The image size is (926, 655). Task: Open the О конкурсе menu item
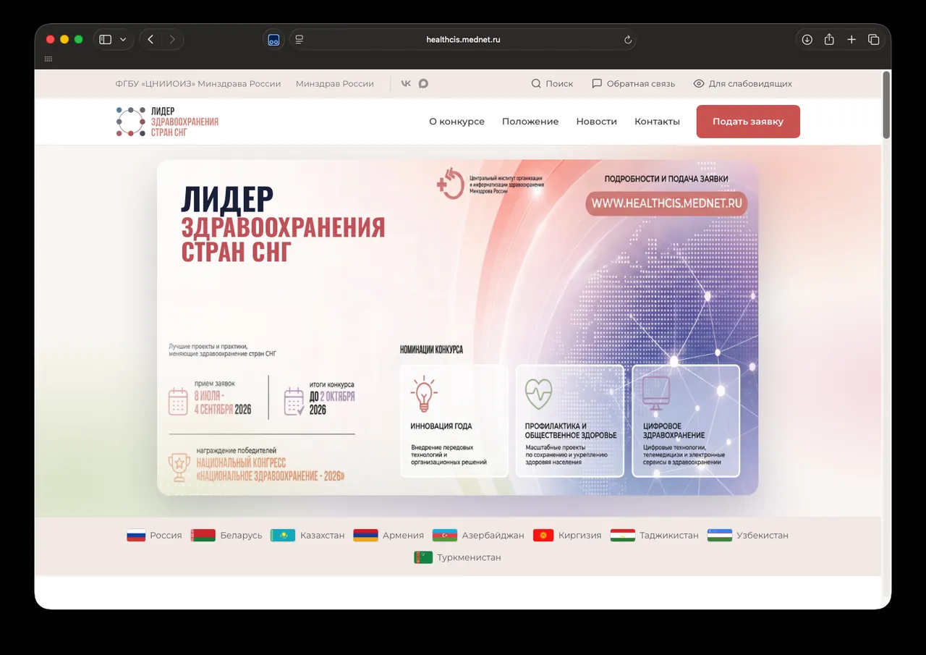coord(456,122)
